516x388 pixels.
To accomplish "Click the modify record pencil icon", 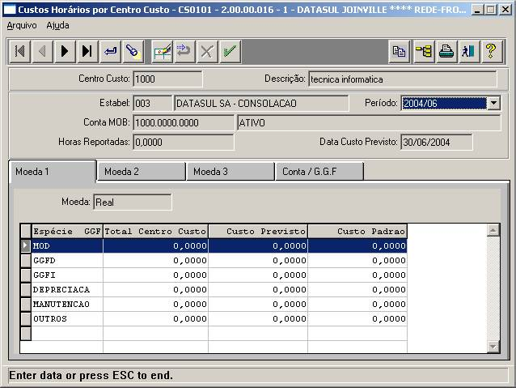I will [163, 51].
